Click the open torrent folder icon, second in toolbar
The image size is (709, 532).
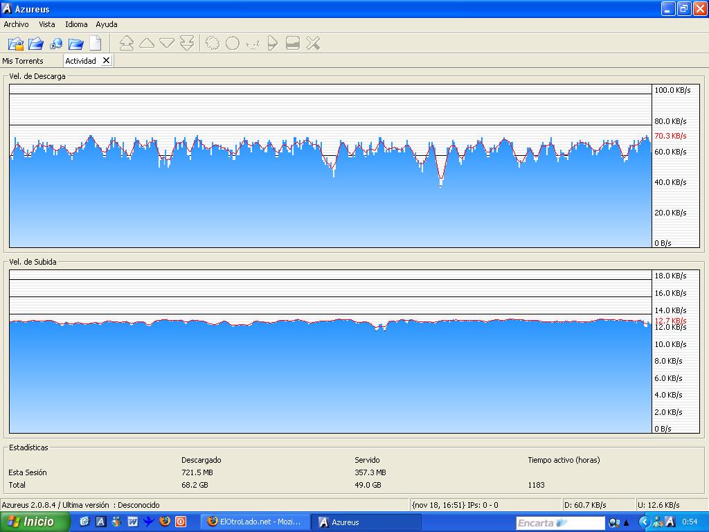click(x=36, y=44)
